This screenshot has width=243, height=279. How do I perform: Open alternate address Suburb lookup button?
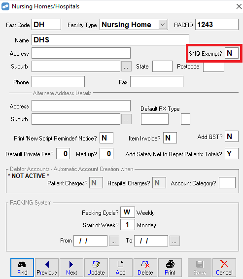pos(126,119)
